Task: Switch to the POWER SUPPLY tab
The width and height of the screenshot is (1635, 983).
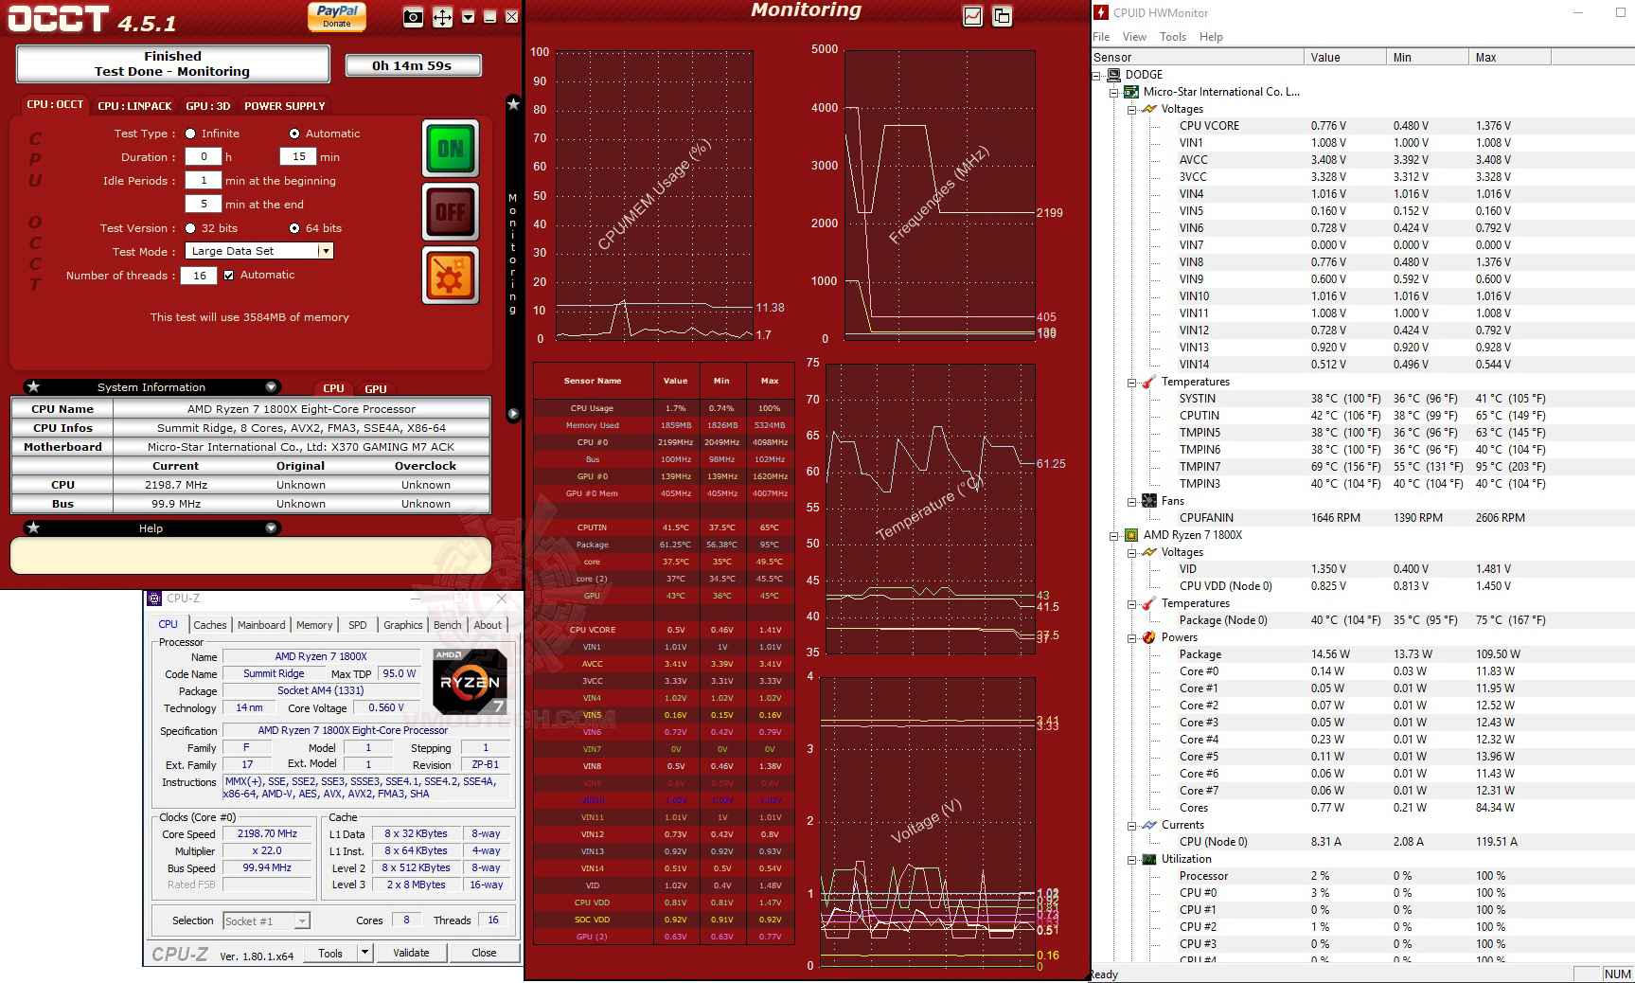Action: click(x=284, y=106)
